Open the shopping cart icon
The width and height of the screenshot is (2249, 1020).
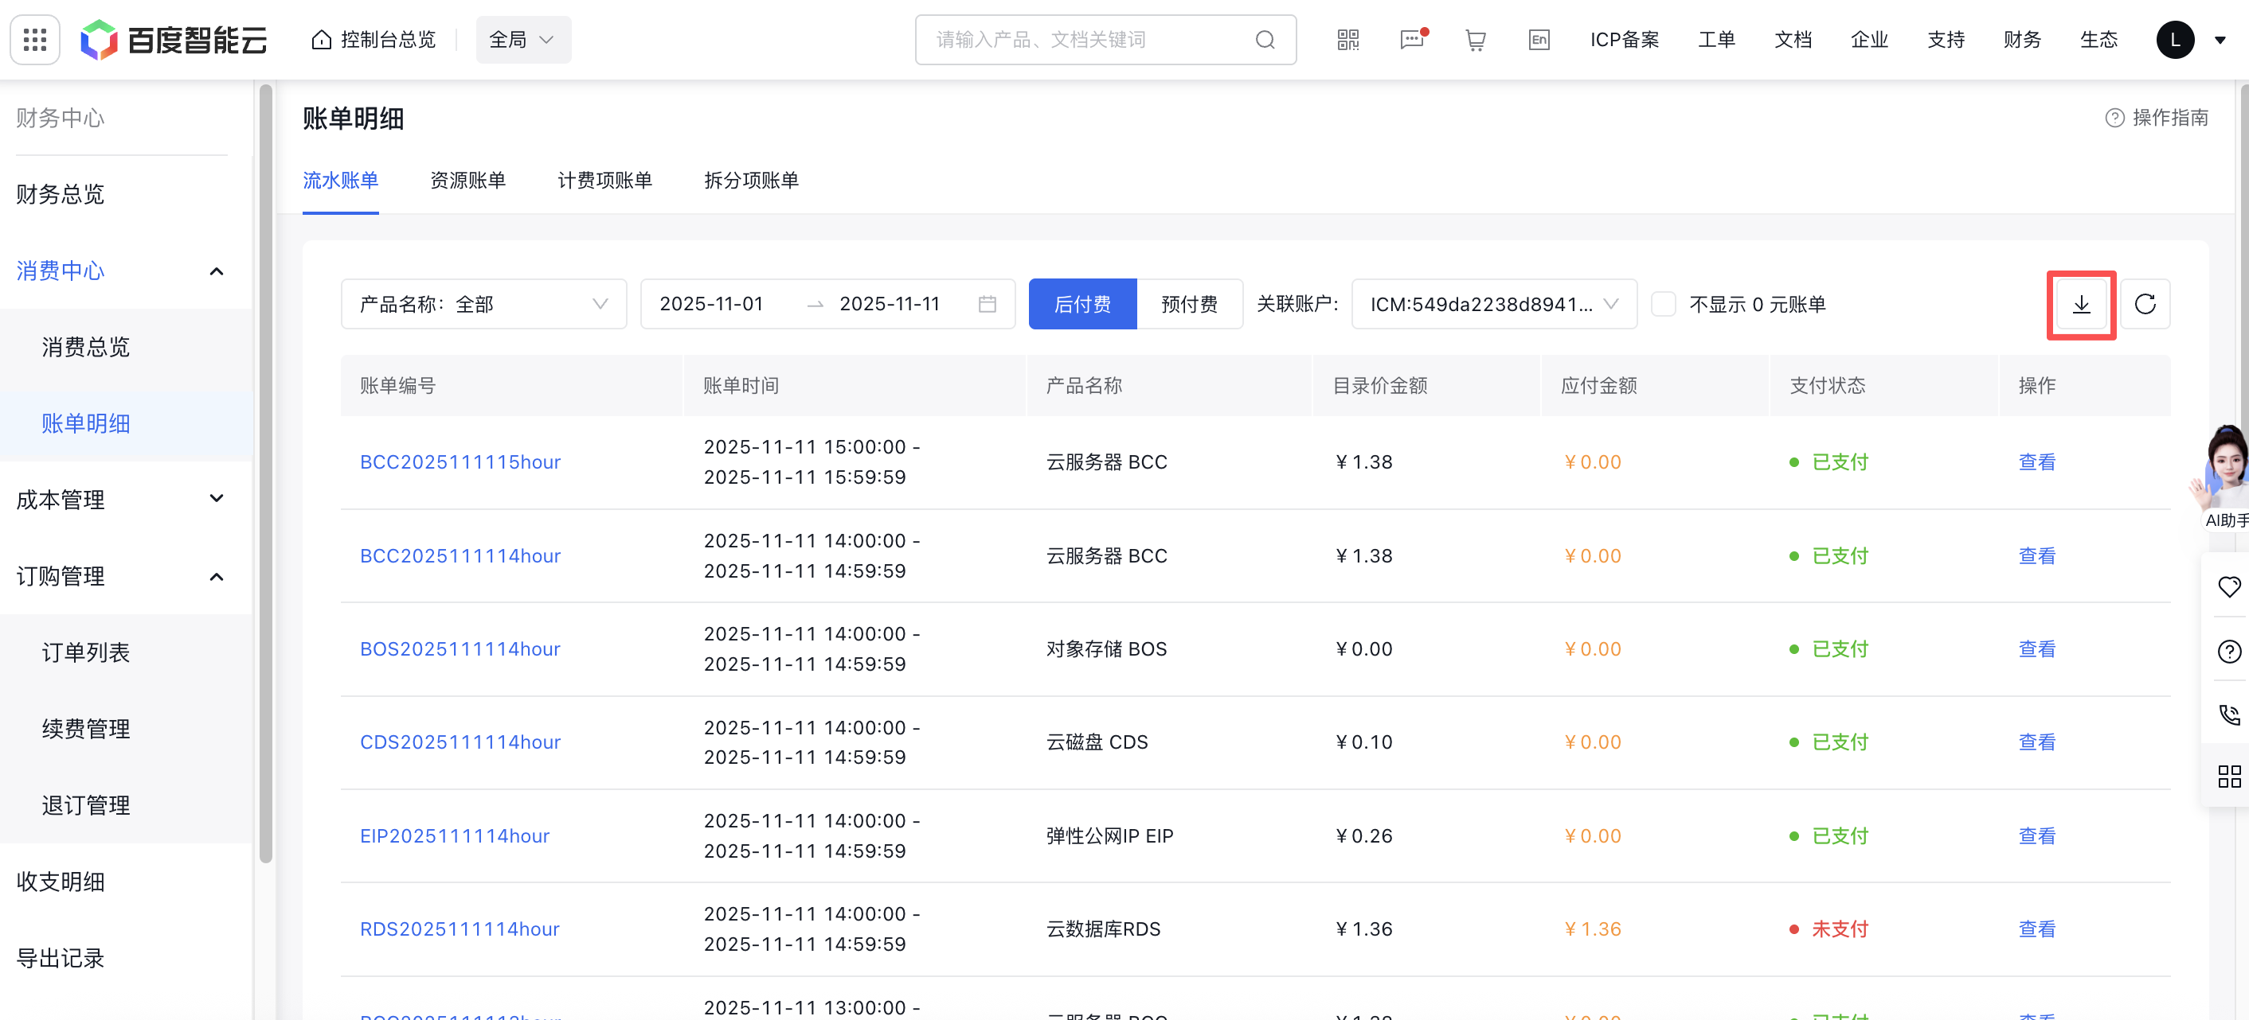pos(1475,39)
